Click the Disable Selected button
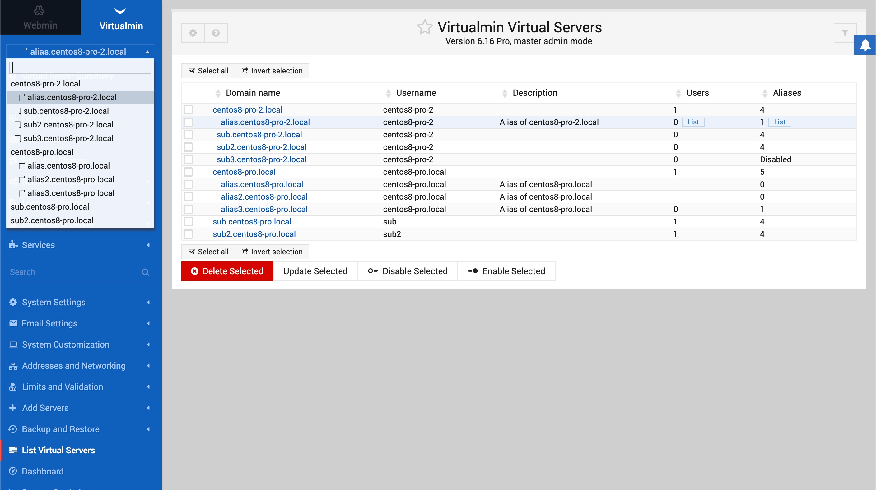This screenshot has height=490, width=876. [x=408, y=271]
